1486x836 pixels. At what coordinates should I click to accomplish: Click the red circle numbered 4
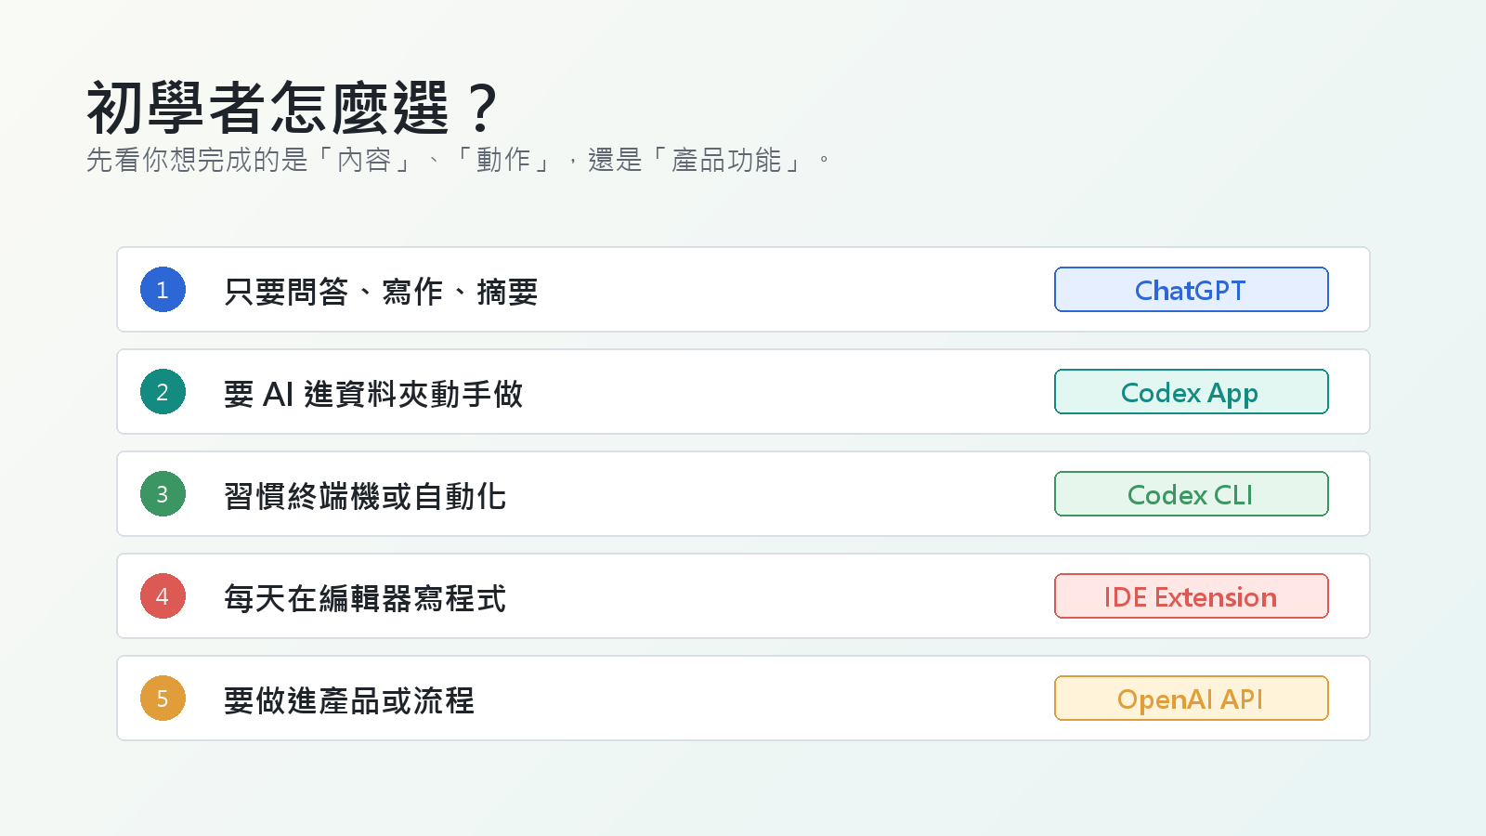(x=163, y=596)
